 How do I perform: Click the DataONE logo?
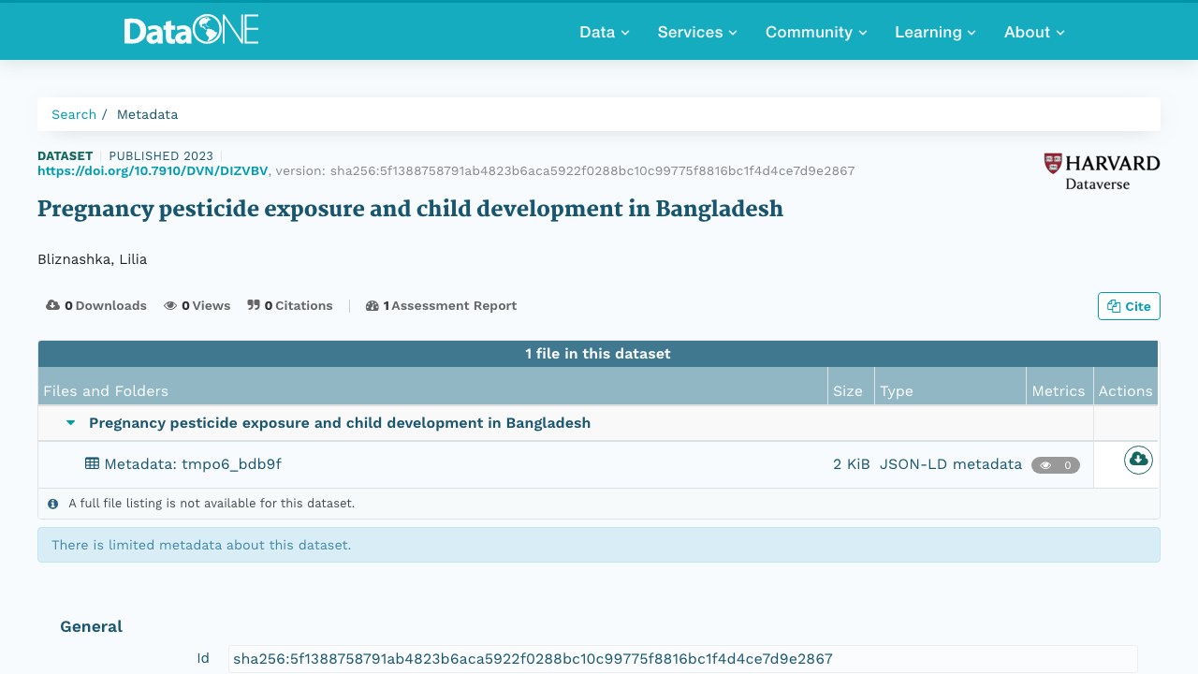191,30
